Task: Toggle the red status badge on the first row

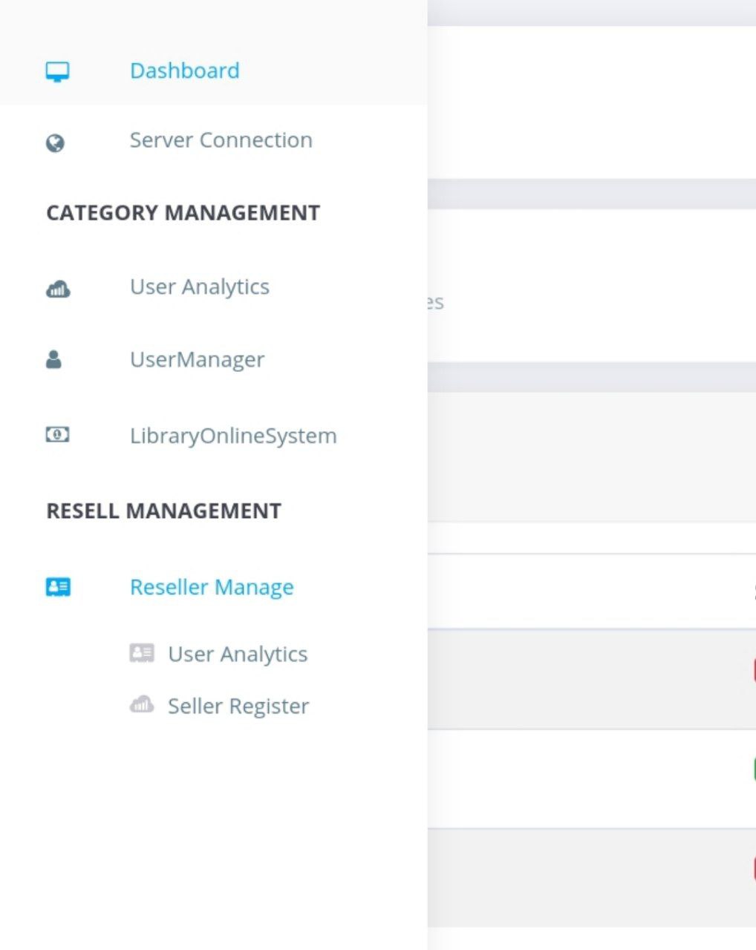Action: pos(753,668)
